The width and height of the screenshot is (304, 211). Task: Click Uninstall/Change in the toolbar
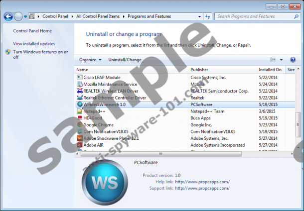click(125, 60)
